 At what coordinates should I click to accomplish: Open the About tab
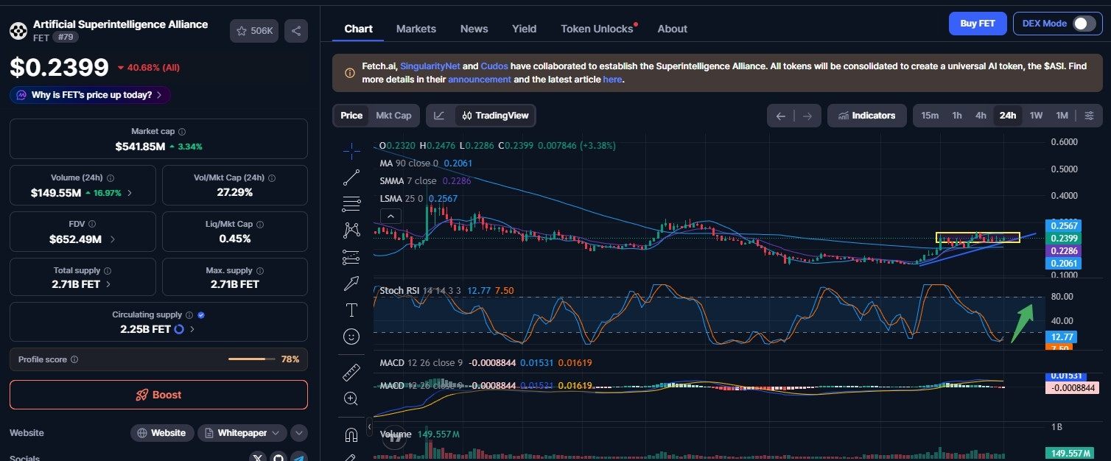click(672, 29)
